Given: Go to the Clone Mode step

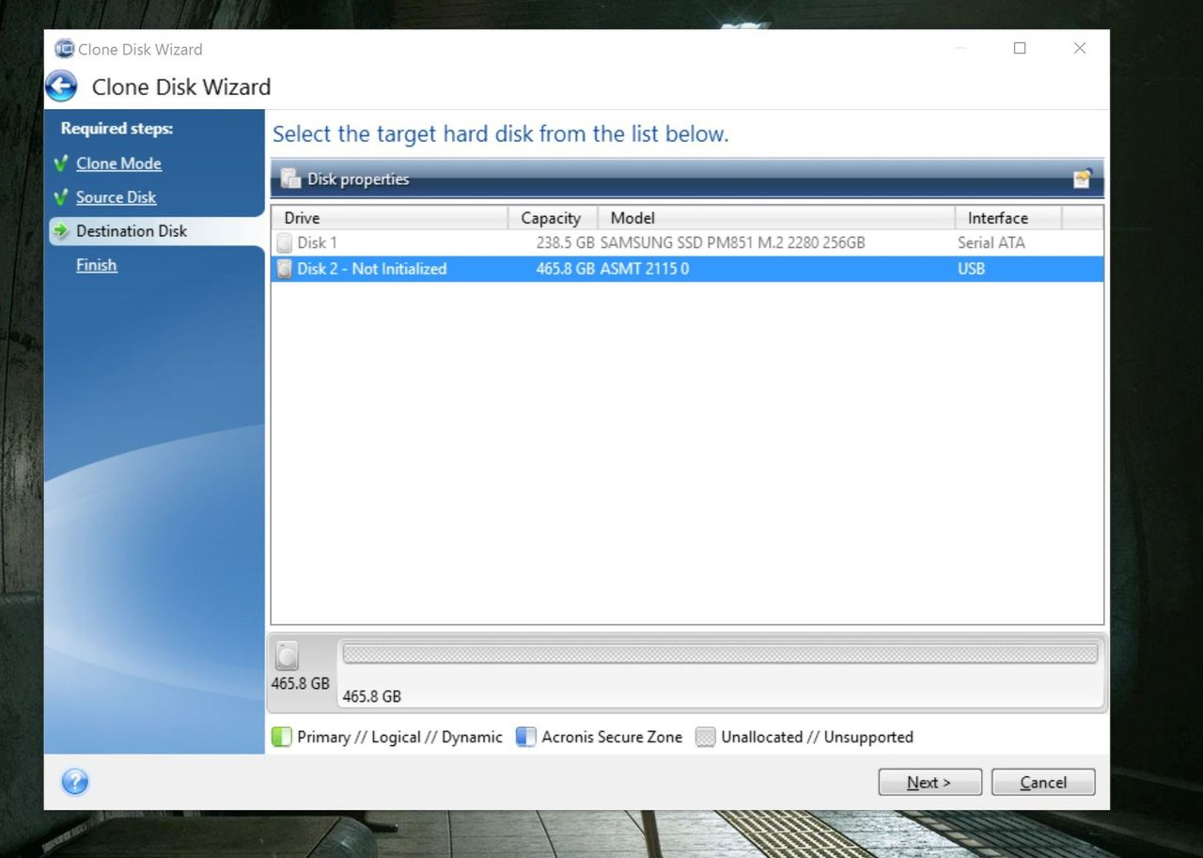Looking at the screenshot, I should (x=118, y=164).
